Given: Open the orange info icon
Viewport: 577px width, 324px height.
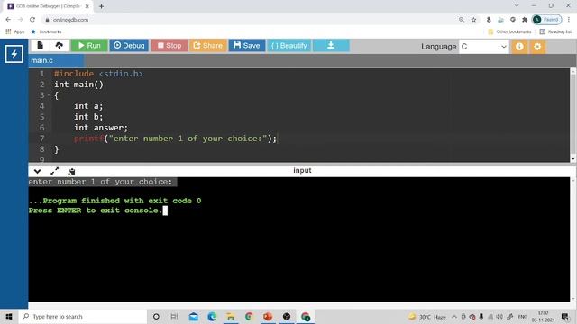Looking at the screenshot, I should [519, 47].
